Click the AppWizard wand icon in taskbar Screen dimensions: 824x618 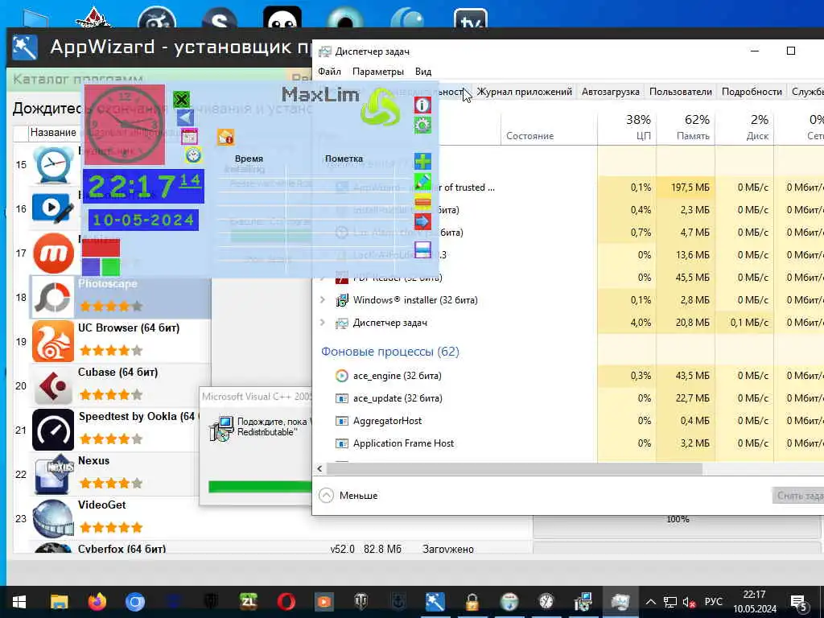tap(435, 602)
